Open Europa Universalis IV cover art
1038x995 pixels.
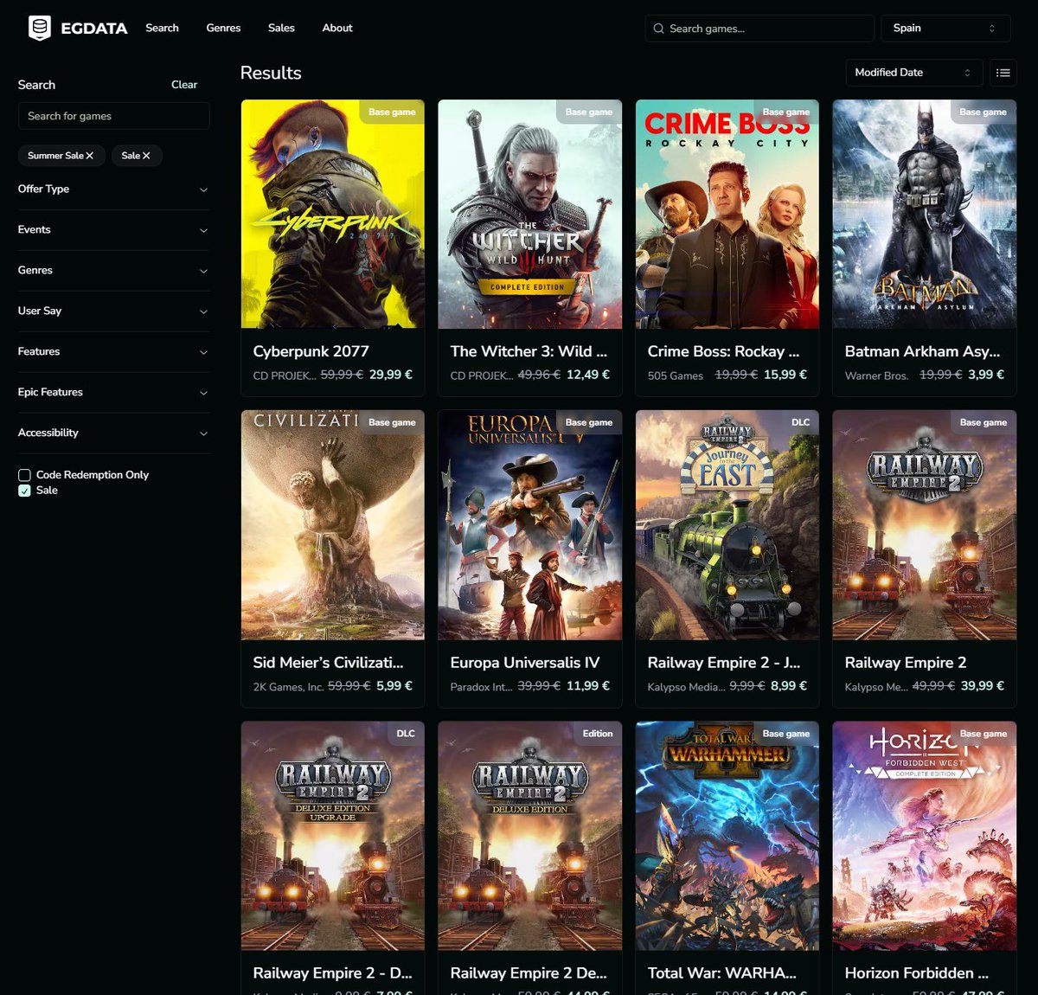(530, 525)
